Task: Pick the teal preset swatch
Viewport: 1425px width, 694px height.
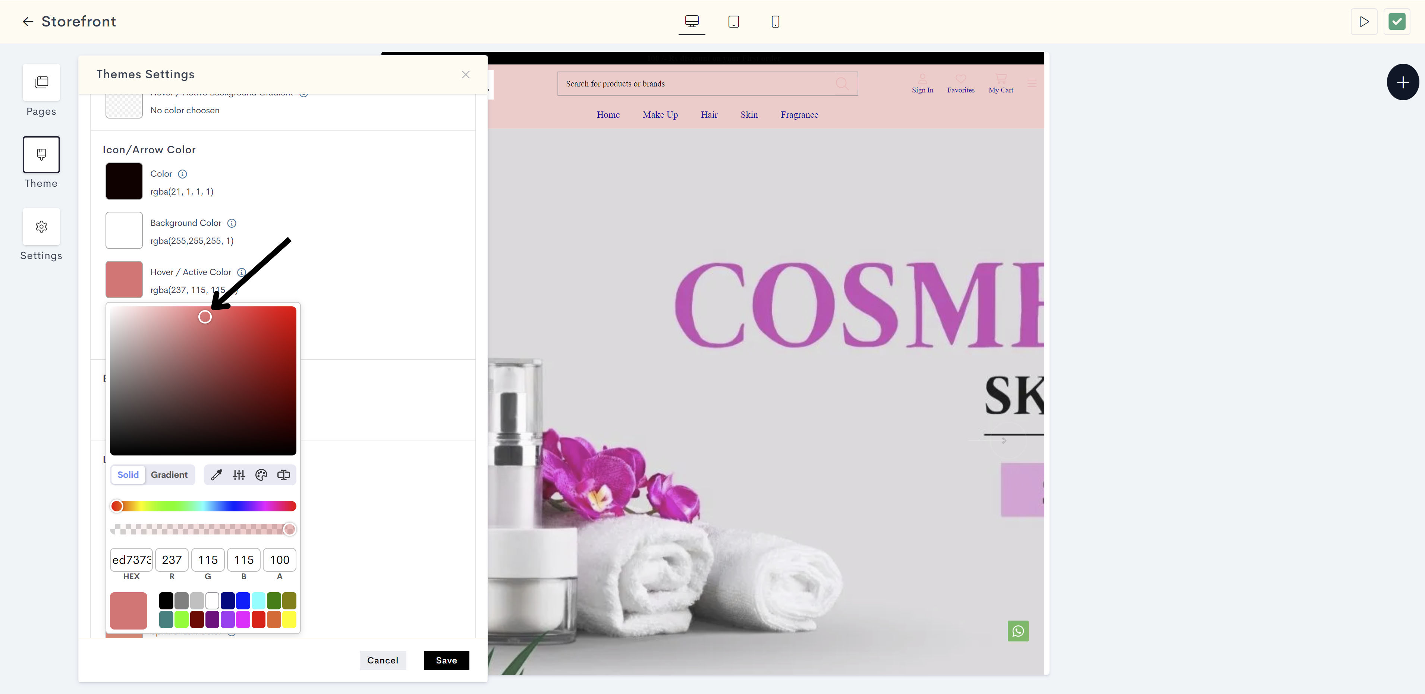Action: pyautogui.click(x=166, y=620)
